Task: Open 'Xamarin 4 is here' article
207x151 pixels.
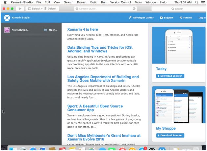Action: [83, 29]
